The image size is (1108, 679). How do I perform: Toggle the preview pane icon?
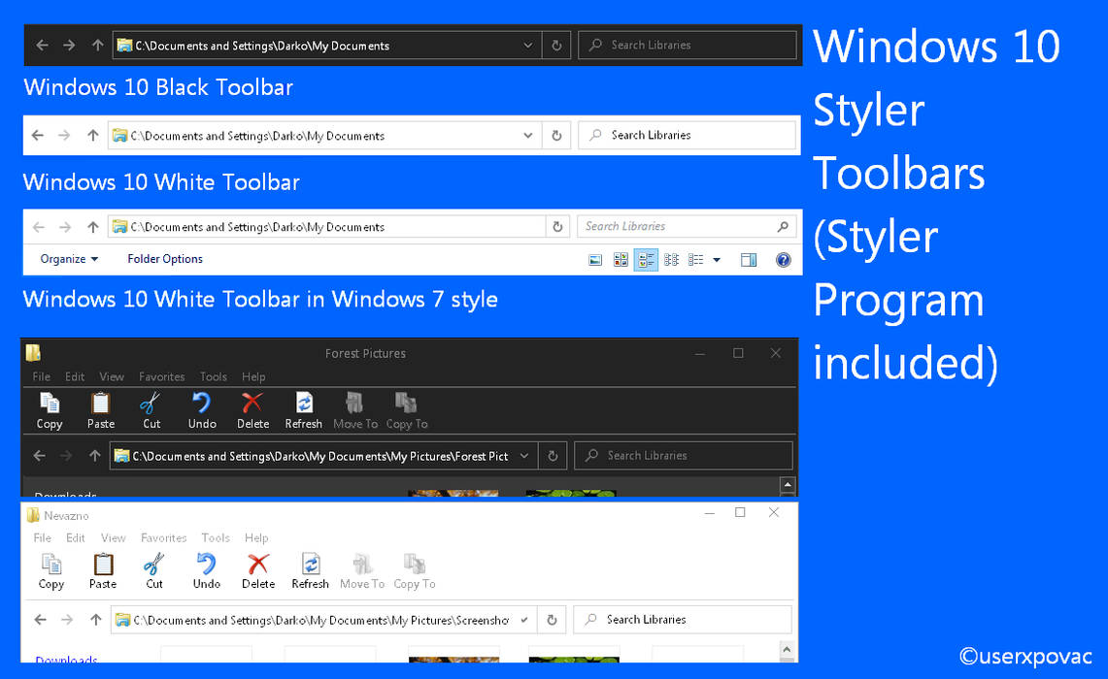(749, 259)
